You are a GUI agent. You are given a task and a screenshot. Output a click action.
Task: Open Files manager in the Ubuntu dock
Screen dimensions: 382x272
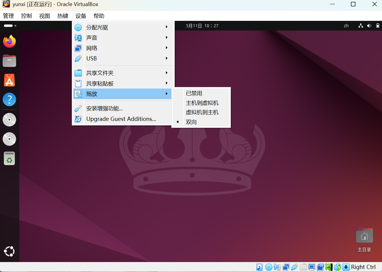pos(9,61)
